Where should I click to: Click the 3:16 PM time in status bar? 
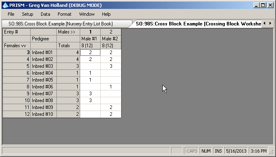258,151
